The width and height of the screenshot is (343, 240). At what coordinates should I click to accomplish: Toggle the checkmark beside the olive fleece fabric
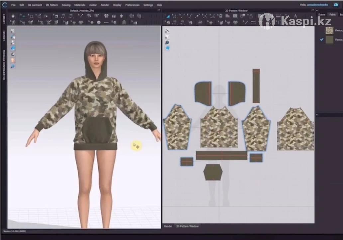click(x=321, y=40)
